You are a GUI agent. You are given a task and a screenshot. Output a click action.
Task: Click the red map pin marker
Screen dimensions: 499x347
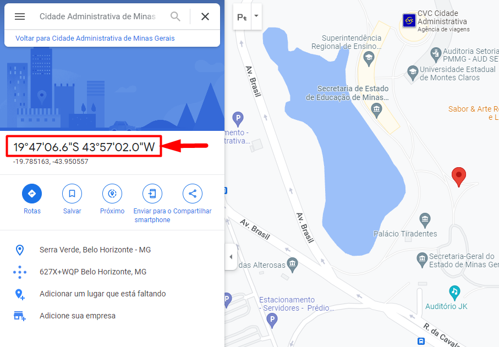[459, 177]
